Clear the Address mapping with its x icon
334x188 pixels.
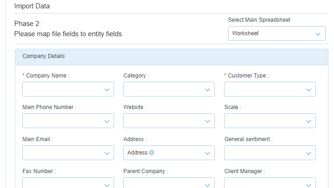tap(151, 153)
